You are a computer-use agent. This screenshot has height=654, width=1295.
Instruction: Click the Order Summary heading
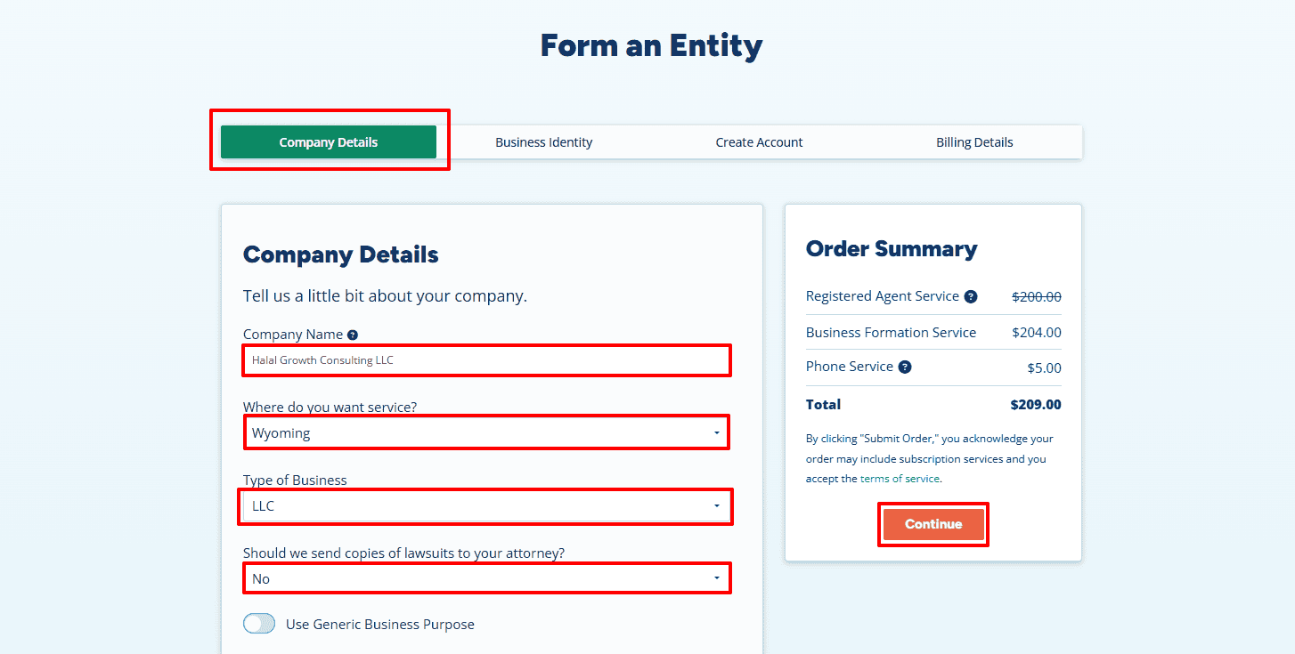pos(892,249)
